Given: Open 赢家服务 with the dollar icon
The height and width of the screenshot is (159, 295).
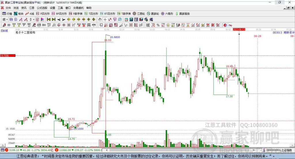Looking at the screenshot, I should pos(182,14).
